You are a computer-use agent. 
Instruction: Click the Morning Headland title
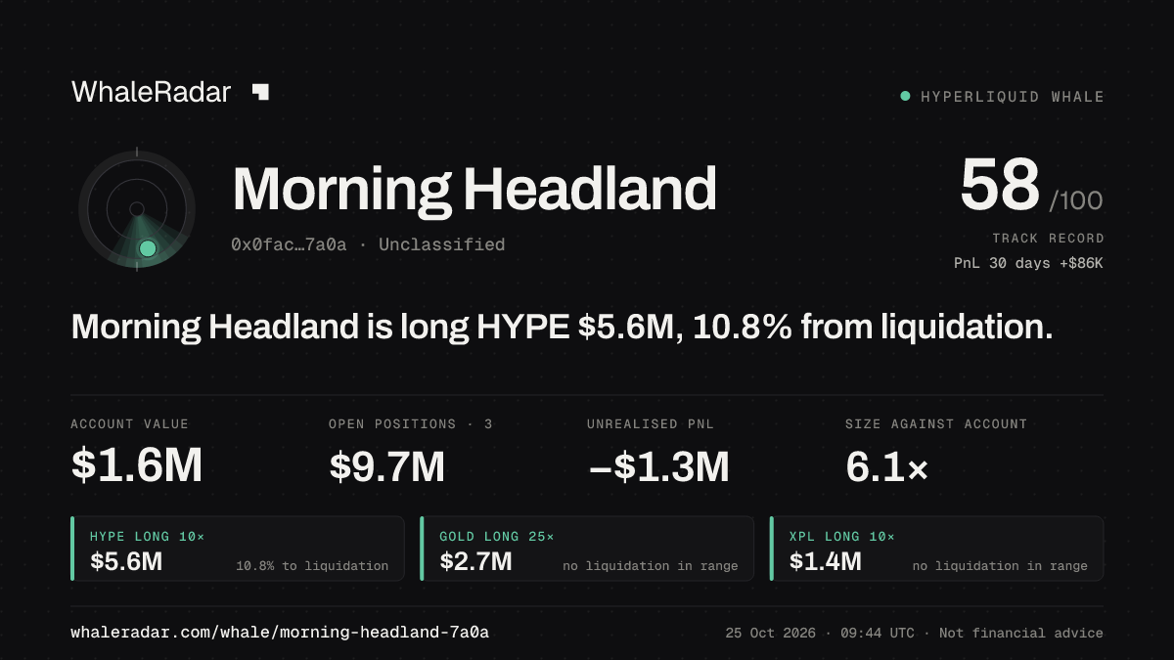pos(474,189)
